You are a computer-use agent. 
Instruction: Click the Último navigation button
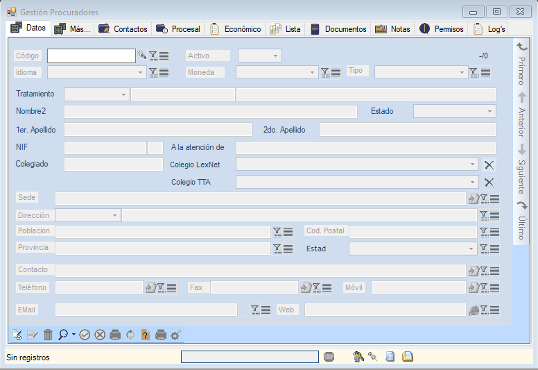(522, 220)
